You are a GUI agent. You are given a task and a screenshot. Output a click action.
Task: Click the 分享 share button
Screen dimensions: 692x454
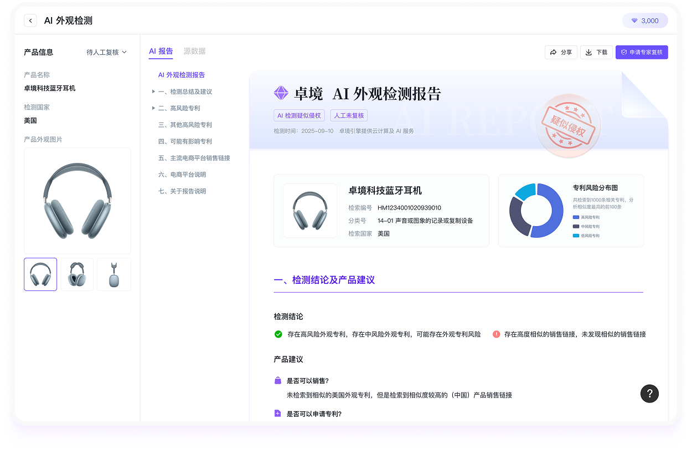(561, 52)
